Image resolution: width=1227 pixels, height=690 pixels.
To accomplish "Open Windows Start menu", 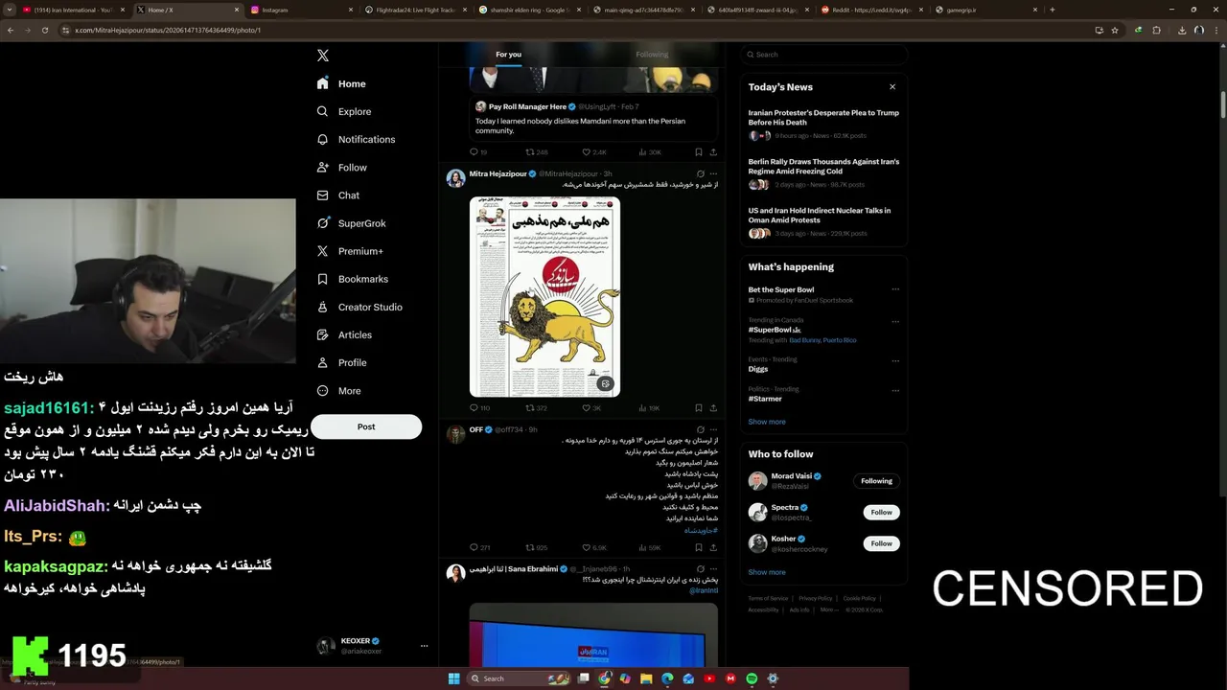I will [453, 678].
